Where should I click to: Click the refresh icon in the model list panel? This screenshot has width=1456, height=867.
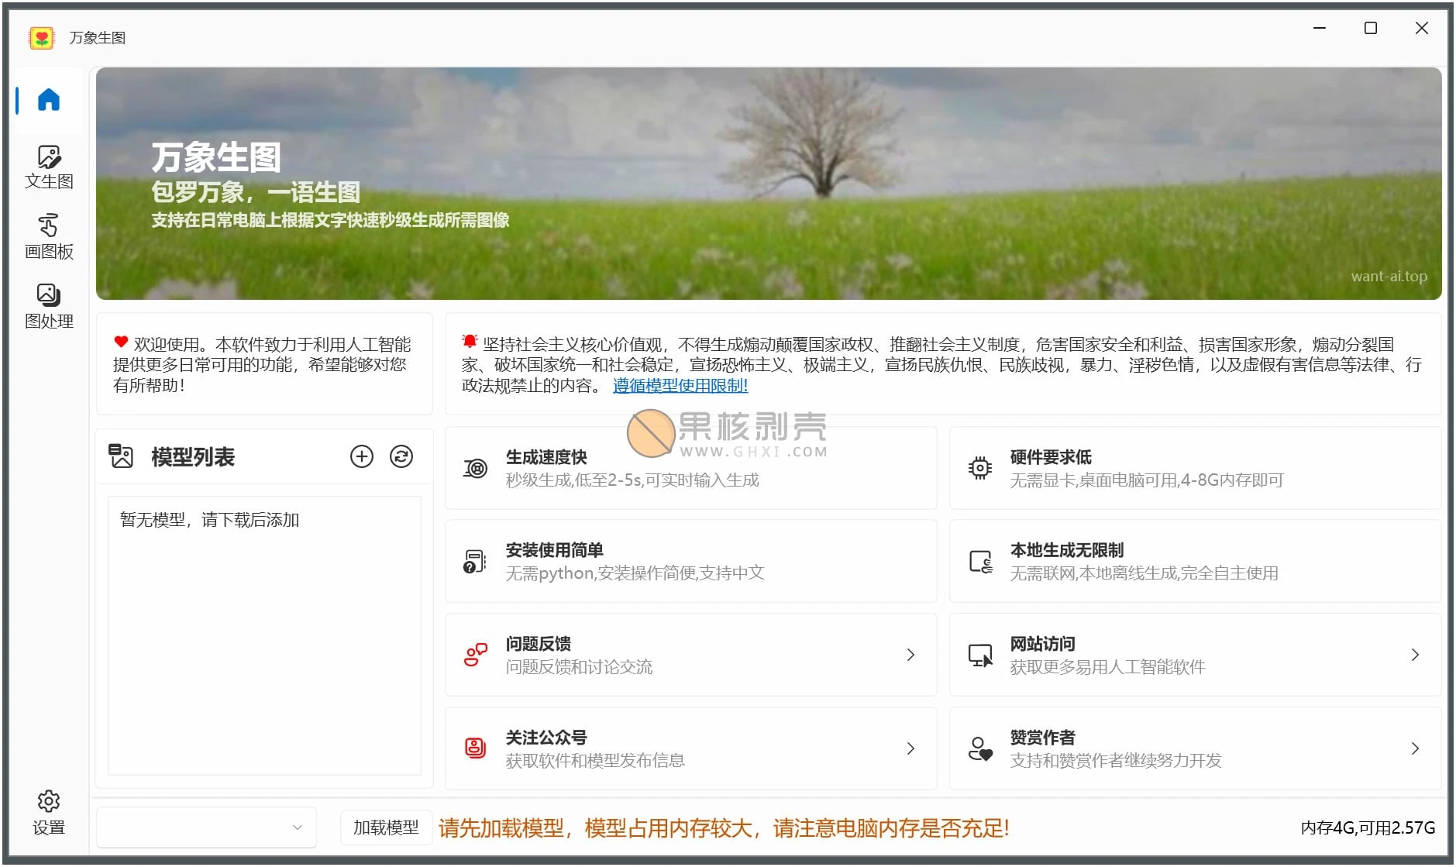(400, 456)
